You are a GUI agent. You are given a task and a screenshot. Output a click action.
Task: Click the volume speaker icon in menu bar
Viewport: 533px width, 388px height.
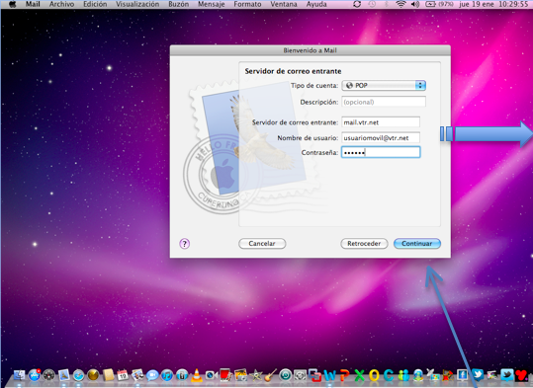pos(415,4)
